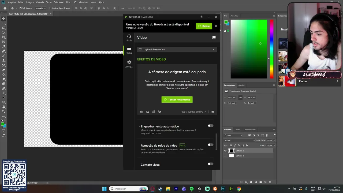Select the Clone Stamp tool
Screen dimensions: 343x193
click(x=4, y=61)
